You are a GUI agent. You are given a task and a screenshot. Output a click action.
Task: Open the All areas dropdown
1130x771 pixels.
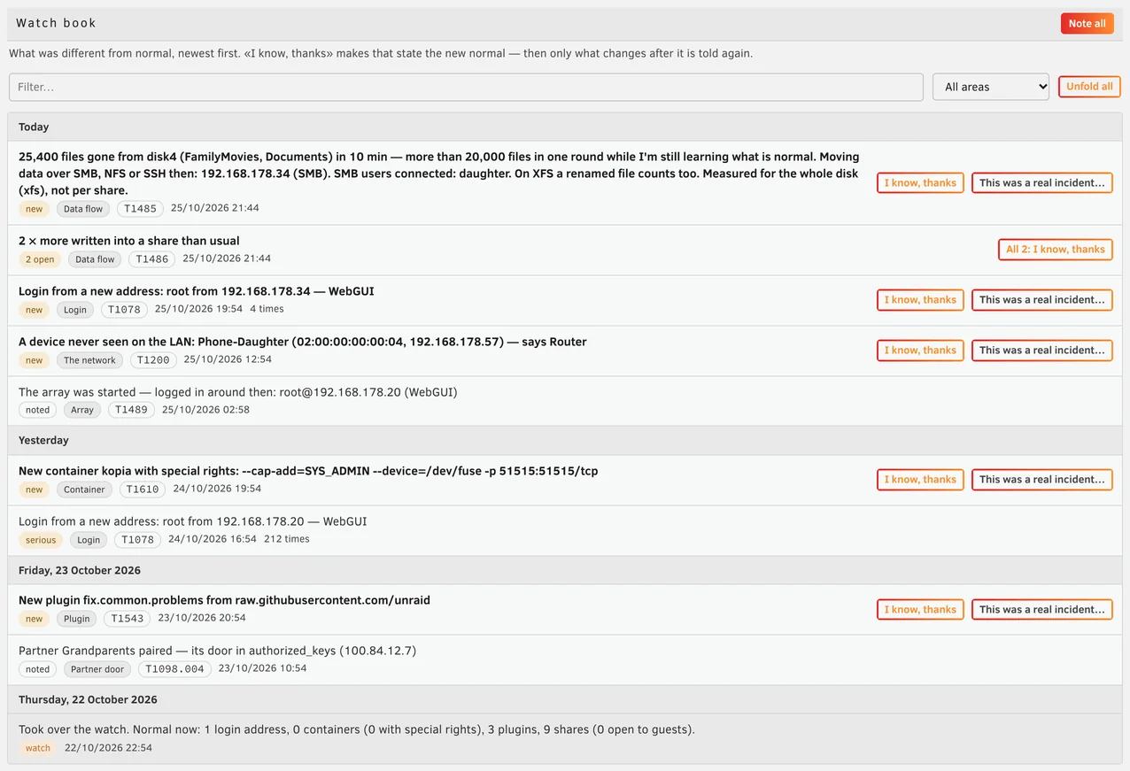(990, 87)
